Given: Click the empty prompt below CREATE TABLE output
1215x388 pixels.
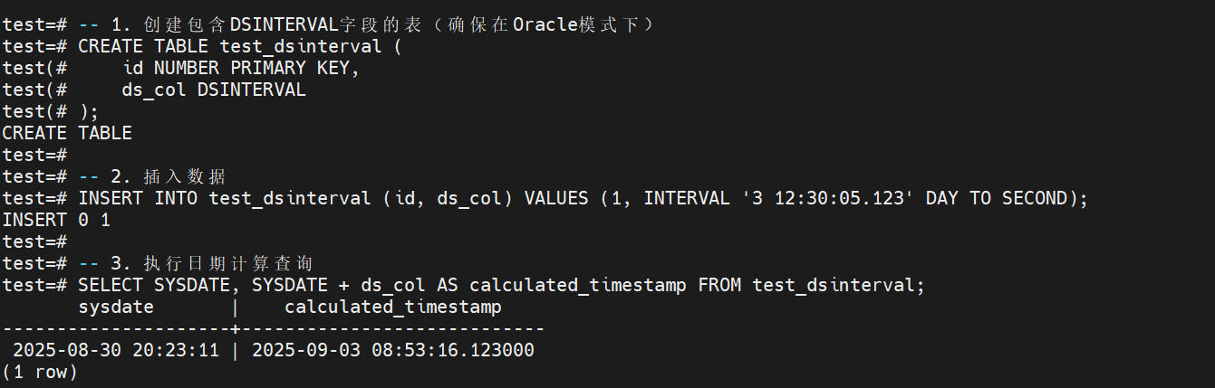Looking at the screenshot, I should (x=34, y=155).
